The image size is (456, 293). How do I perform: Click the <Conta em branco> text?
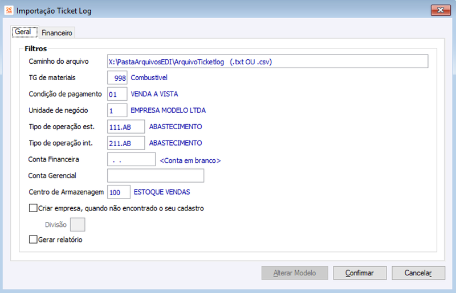pyautogui.click(x=190, y=160)
